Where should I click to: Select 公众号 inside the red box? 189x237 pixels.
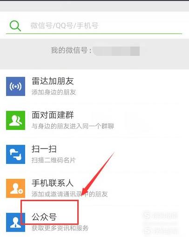[x=44, y=217]
